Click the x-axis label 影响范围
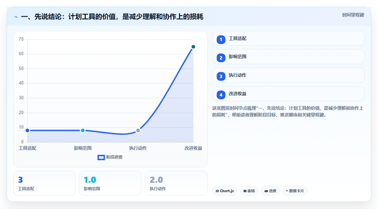This screenshot has height=209, width=378. click(x=83, y=148)
